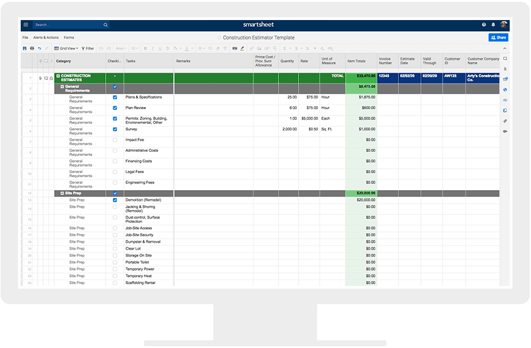Open the Conversations panel in the right sidebar

click(505, 58)
